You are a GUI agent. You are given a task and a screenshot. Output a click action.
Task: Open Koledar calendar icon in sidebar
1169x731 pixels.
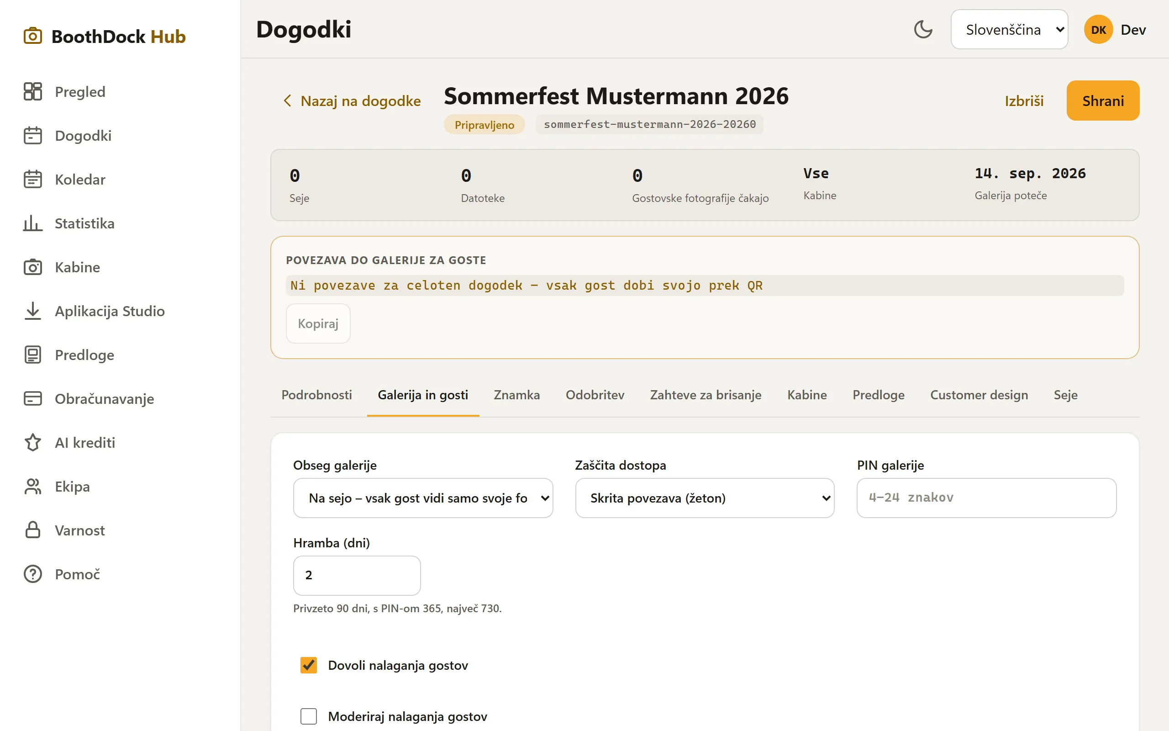pyautogui.click(x=33, y=180)
